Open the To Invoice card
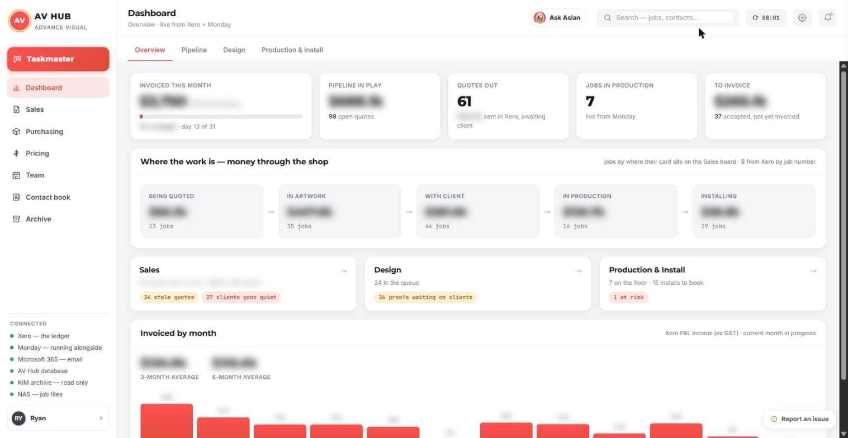Image resolution: width=848 pixels, height=438 pixels. pyautogui.click(x=765, y=106)
